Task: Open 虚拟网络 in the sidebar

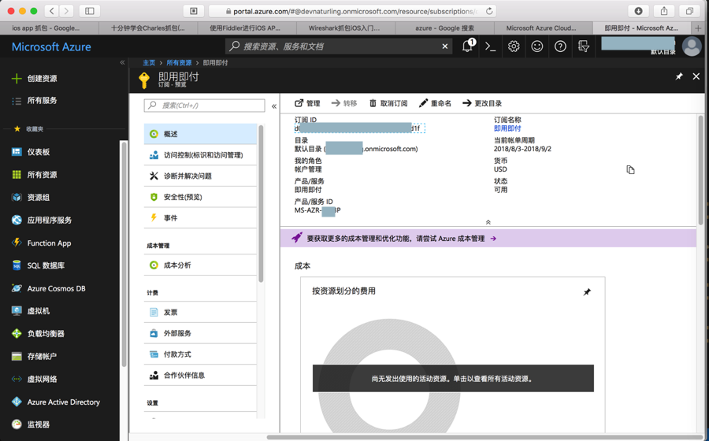Action: pyautogui.click(x=35, y=379)
